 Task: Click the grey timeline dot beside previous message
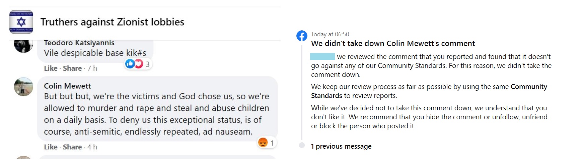pyautogui.click(x=302, y=145)
